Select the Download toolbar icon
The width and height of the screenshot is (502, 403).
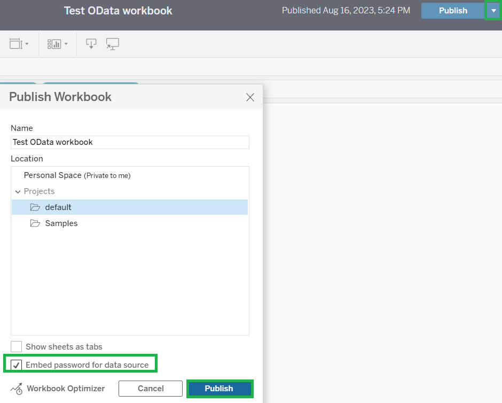[x=91, y=43]
